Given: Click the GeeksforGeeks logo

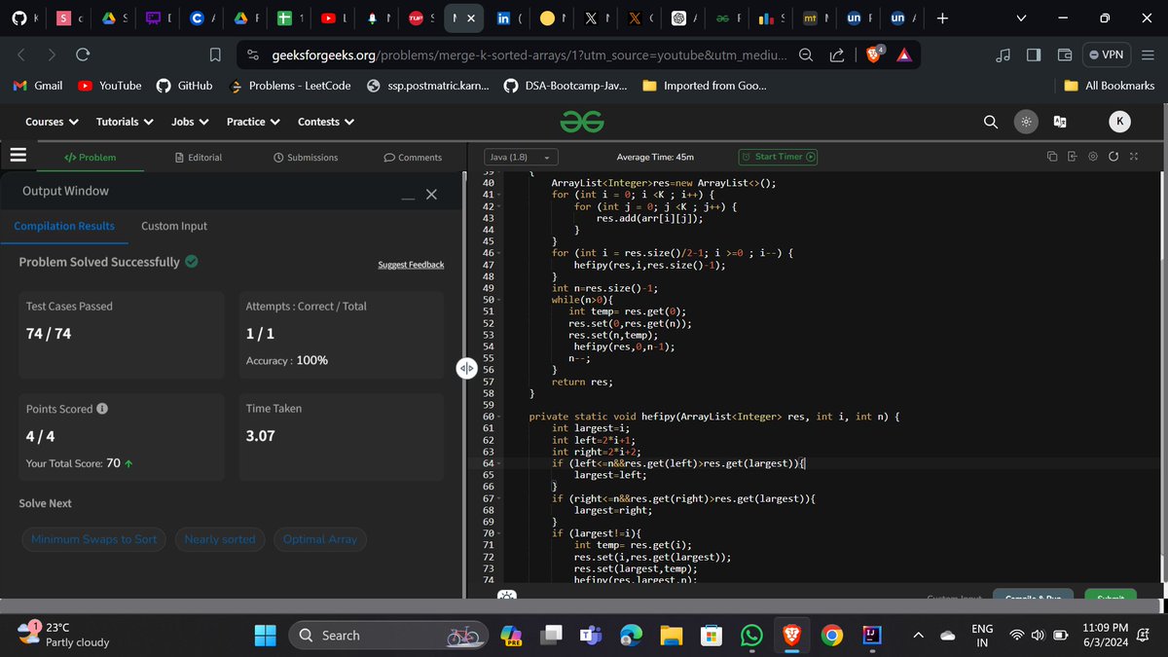Looking at the screenshot, I should pos(582,121).
